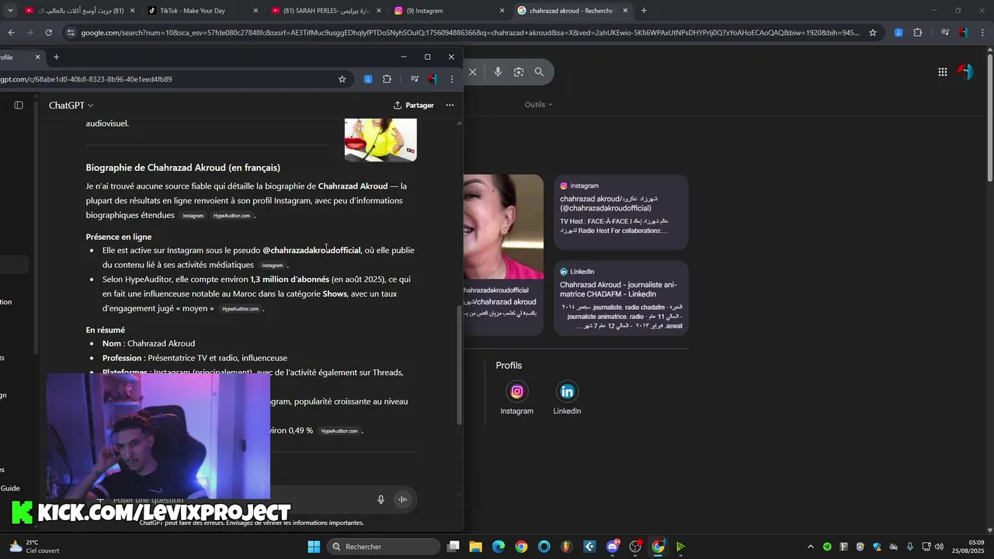Click the ChatGPT conversation scrollbar
Viewport: 994px width, 559px height.
point(459,365)
